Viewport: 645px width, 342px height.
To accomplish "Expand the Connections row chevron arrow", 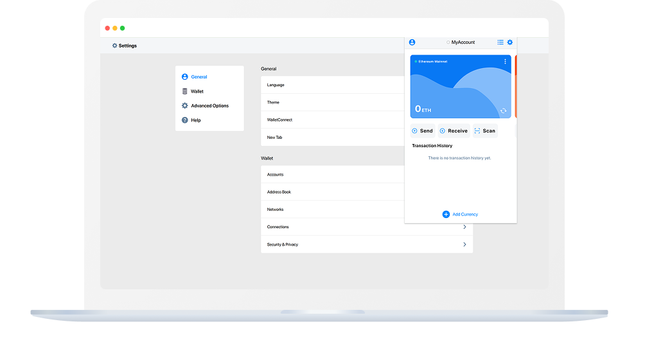I will pyautogui.click(x=464, y=227).
